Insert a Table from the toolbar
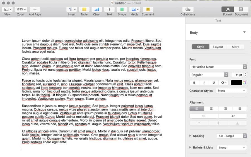This screenshot has height=157, width=251. point(84,9)
